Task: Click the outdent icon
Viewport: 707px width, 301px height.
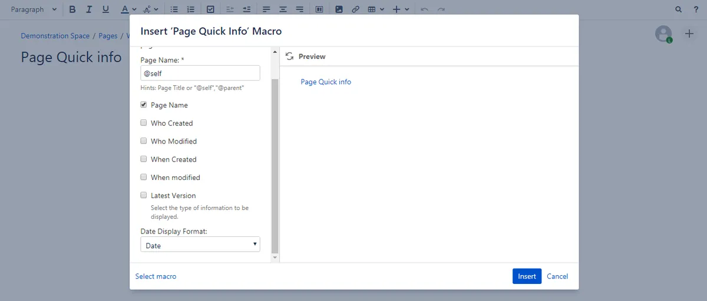Action: click(x=230, y=9)
